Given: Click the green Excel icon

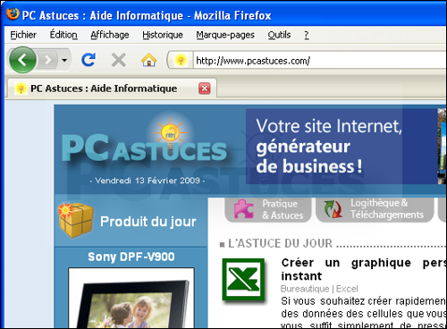Looking at the screenshot, I should click(x=244, y=280).
